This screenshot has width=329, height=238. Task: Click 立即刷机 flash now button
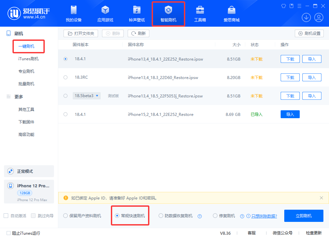pos(304,216)
